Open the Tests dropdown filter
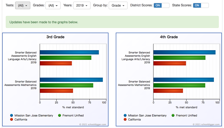224x128 pixels. pyautogui.click(x=23, y=5)
